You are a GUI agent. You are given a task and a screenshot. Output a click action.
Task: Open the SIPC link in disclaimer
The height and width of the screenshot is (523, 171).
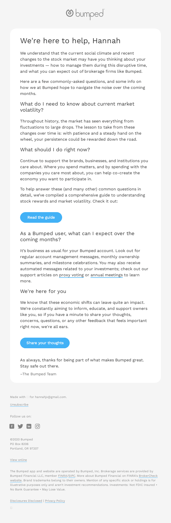coord(72,476)
